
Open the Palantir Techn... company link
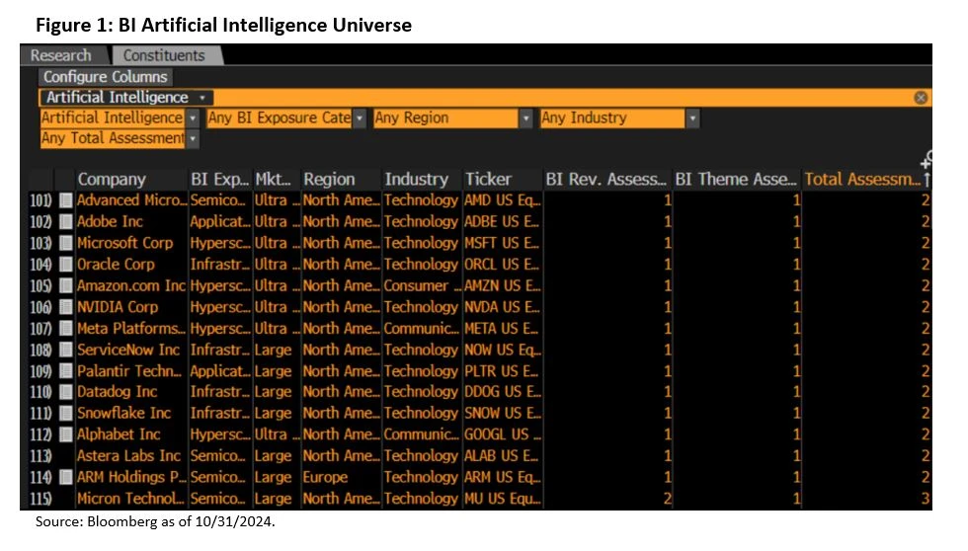click(129, 371)
